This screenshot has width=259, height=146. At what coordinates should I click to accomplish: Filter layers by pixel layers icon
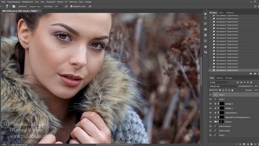238,82
